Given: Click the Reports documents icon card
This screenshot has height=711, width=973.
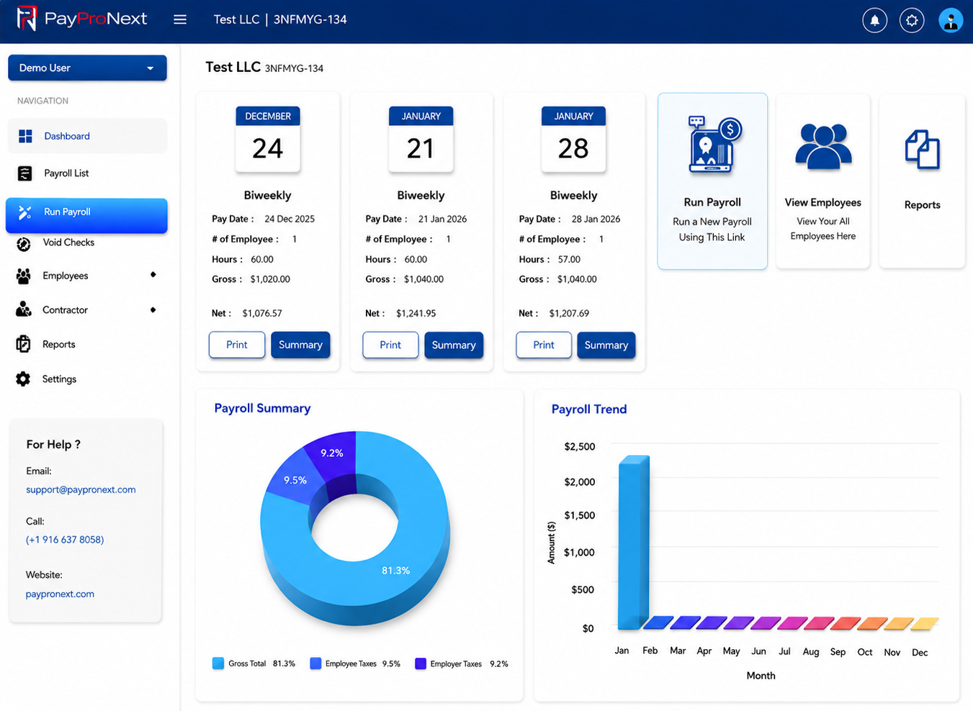Looking at the screenshot, I should point(923,150).
